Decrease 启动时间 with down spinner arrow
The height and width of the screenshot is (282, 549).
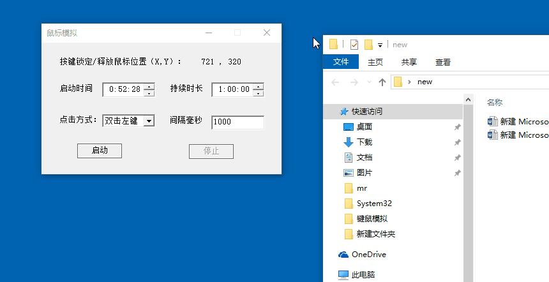[149, 93]
